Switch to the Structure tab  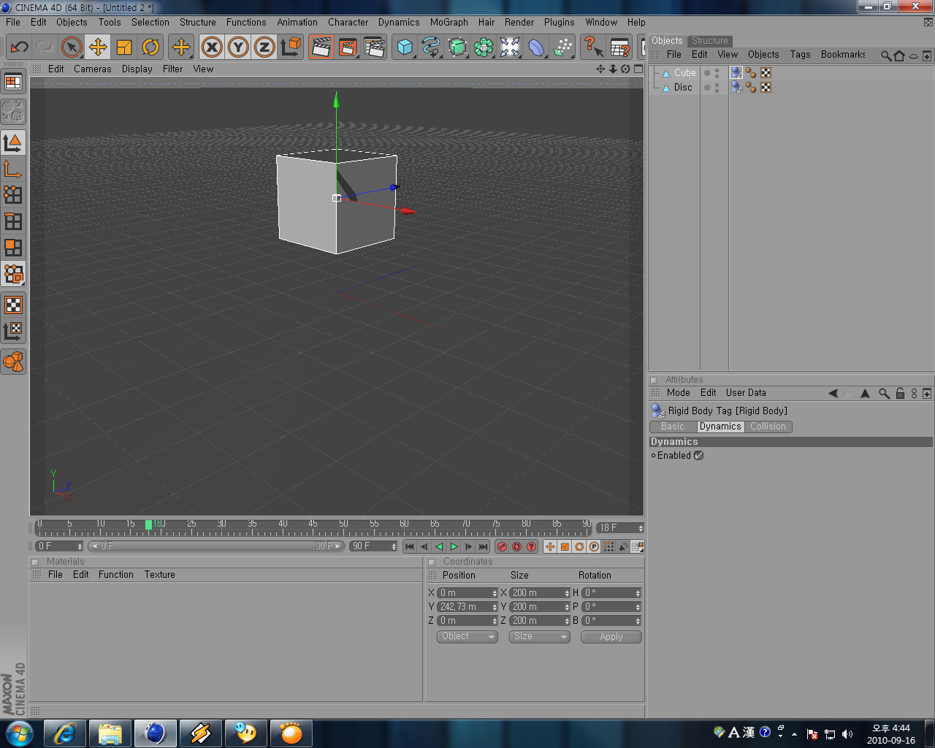click(x=709, y=41)
